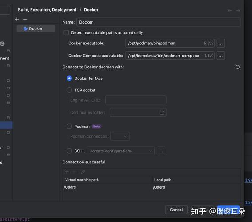252x222 pixels.
Task: Edit the selected path mapping
Action: (83, 172)
